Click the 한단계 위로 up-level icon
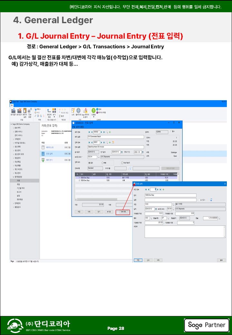The height and width of the screenshot is (335, 232). click(x=49, y=110)
